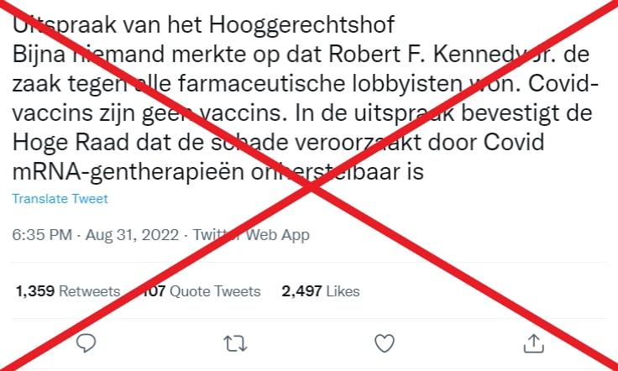Click the word 'Retweets' beside 1,359
Viewport: 618px width, 371px height.
(x=90, y=291)
